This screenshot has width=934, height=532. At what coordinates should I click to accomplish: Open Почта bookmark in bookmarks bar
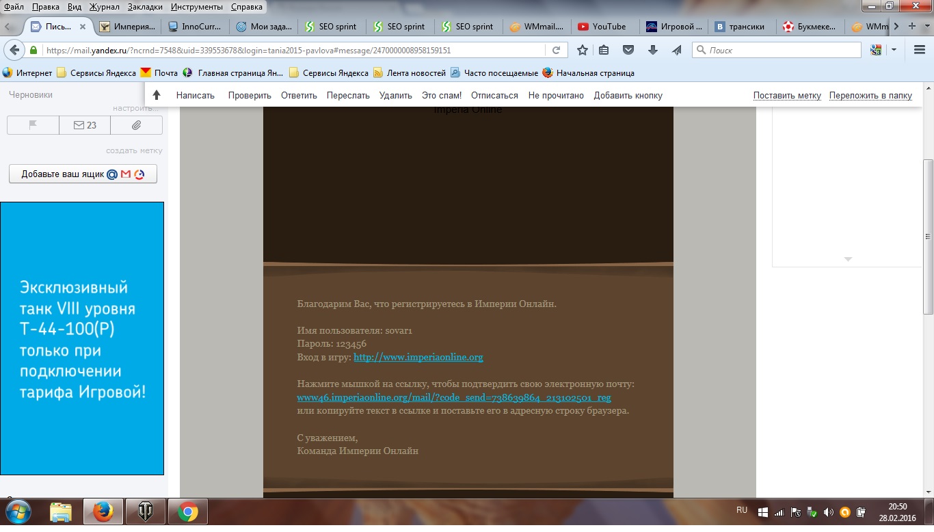(159, 73)
